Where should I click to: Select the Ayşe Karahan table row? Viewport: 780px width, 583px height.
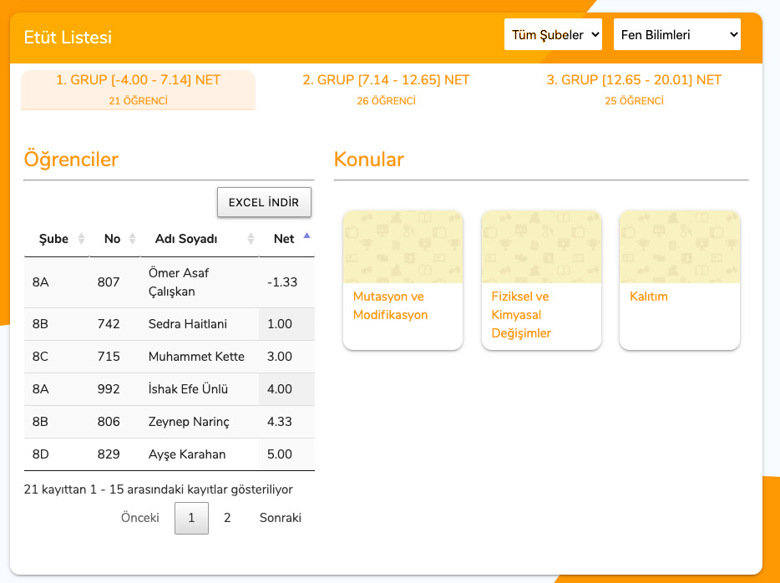pyautogui.click(x=170, y=454)
